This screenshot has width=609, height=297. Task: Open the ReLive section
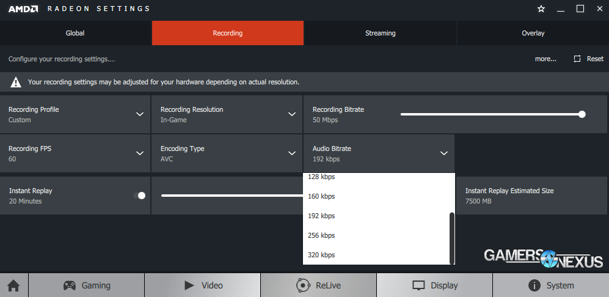[x=318, y=285]
